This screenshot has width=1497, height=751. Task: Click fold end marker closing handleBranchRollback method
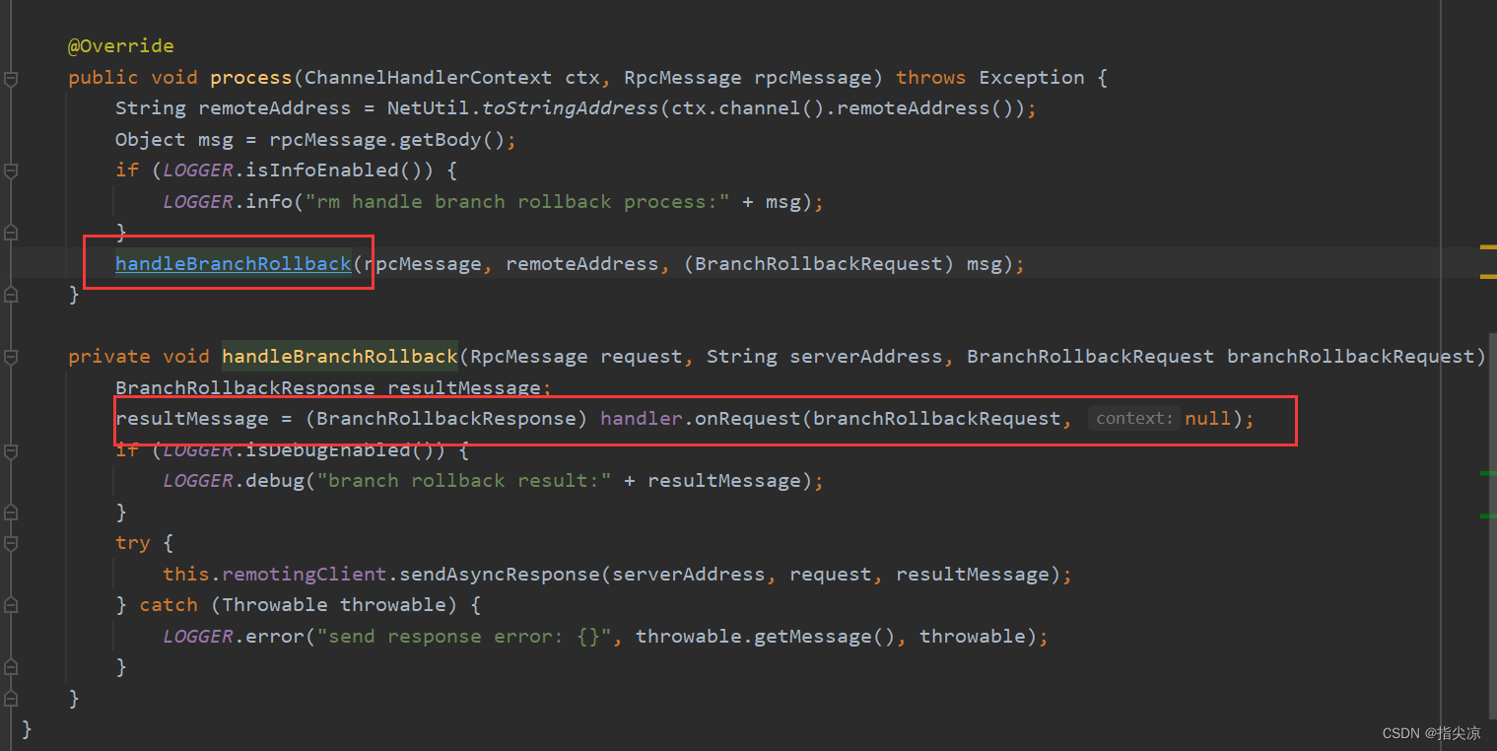[x=11, y=699]
